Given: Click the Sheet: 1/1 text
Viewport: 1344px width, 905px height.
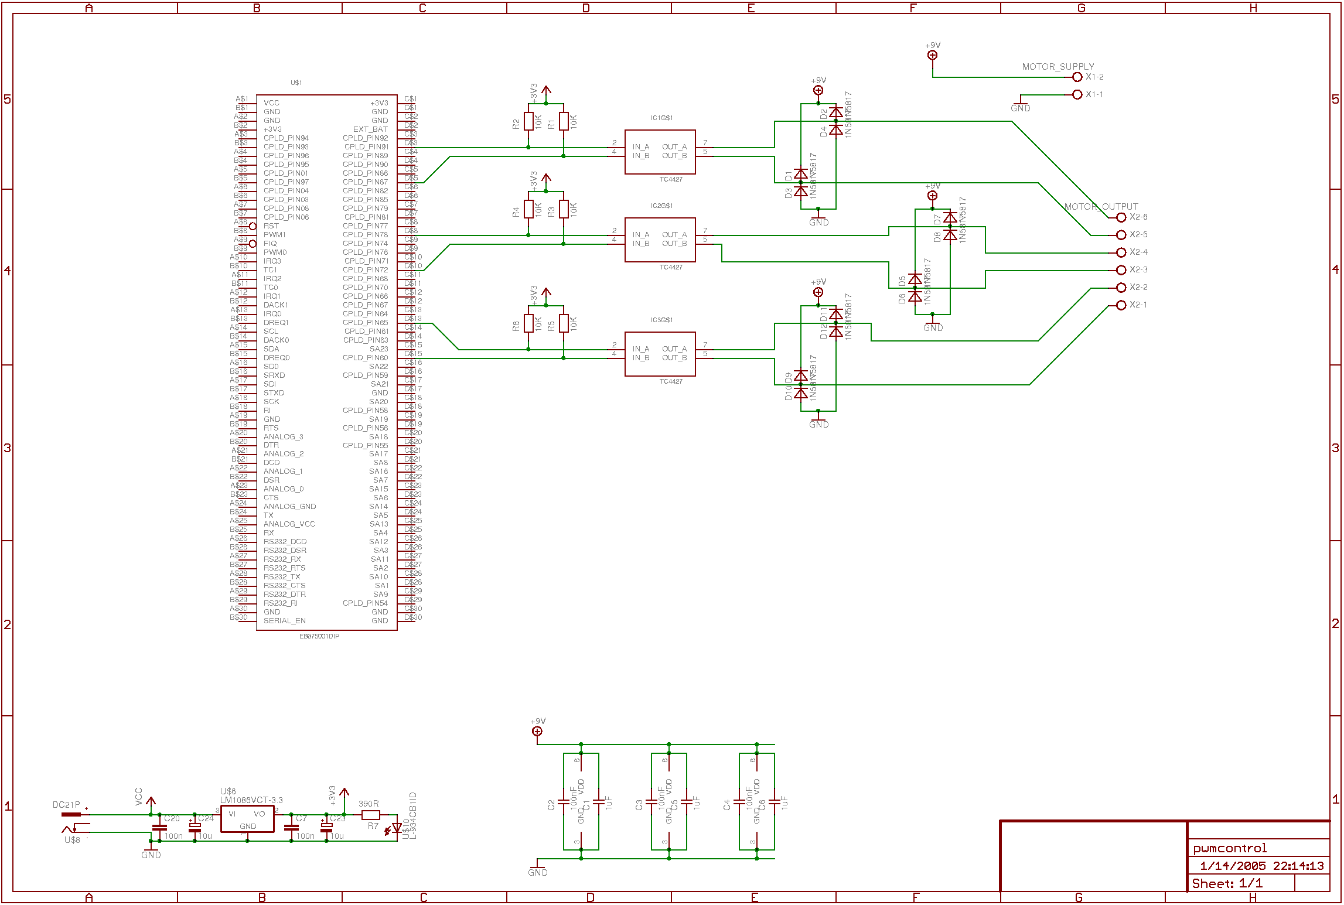Looking at the screenshot, I should pos(1227,883).
